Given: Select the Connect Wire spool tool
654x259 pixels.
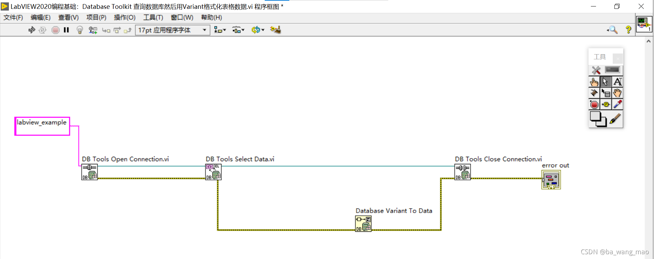Looking at the screenshot, I should [x=594, y=93].
